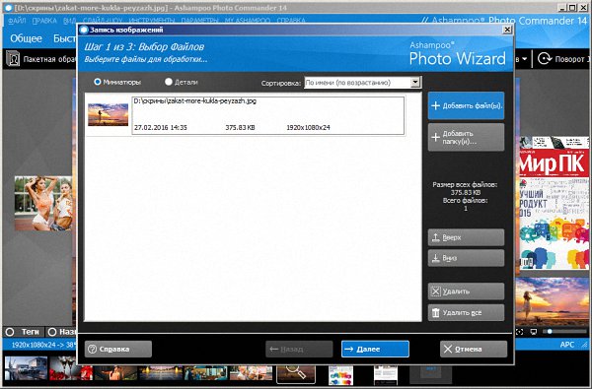
Task: Open the ИНСТРУМЕНТЫ menu in main window
Action: pyautogui.click(x=152, y=21)
